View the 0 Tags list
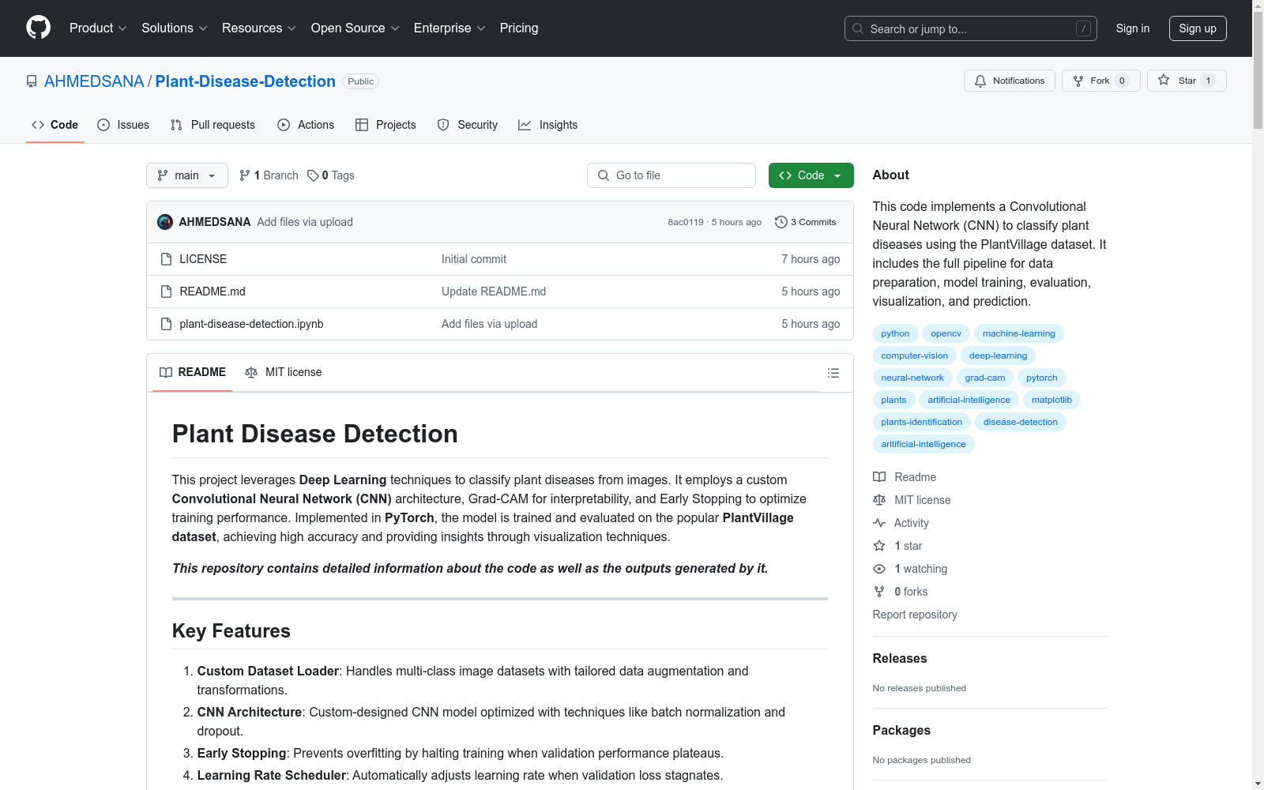This screenshot has width=1264, height=790. tap(331, 175)
